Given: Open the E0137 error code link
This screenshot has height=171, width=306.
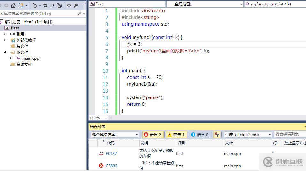Looking at the screenshot, I should click(111, 154).
